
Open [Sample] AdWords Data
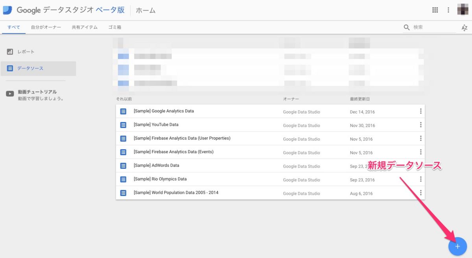[157, 165]
